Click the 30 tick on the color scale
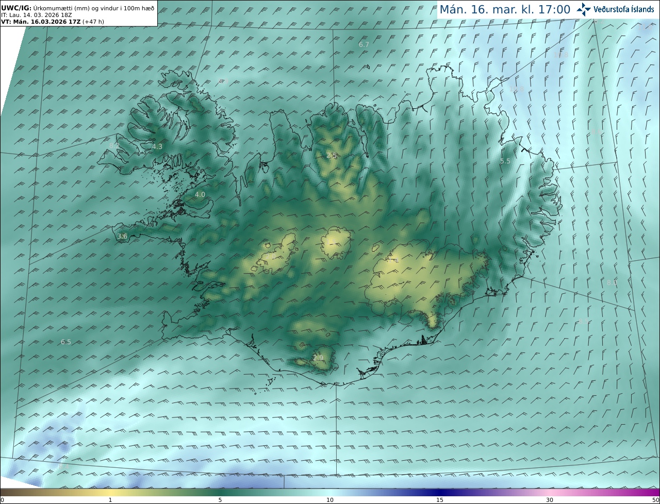 click(x=550, y=500)
